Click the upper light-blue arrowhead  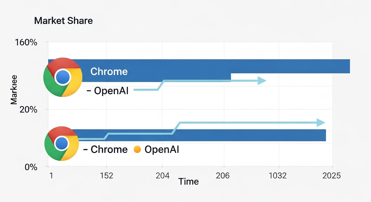click(262, 81)
